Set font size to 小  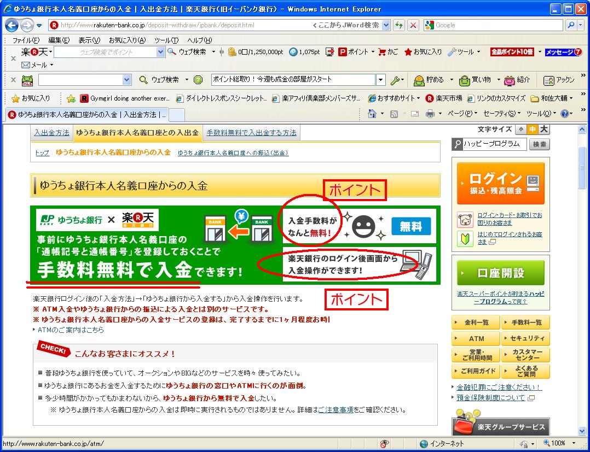click(521, 130)
